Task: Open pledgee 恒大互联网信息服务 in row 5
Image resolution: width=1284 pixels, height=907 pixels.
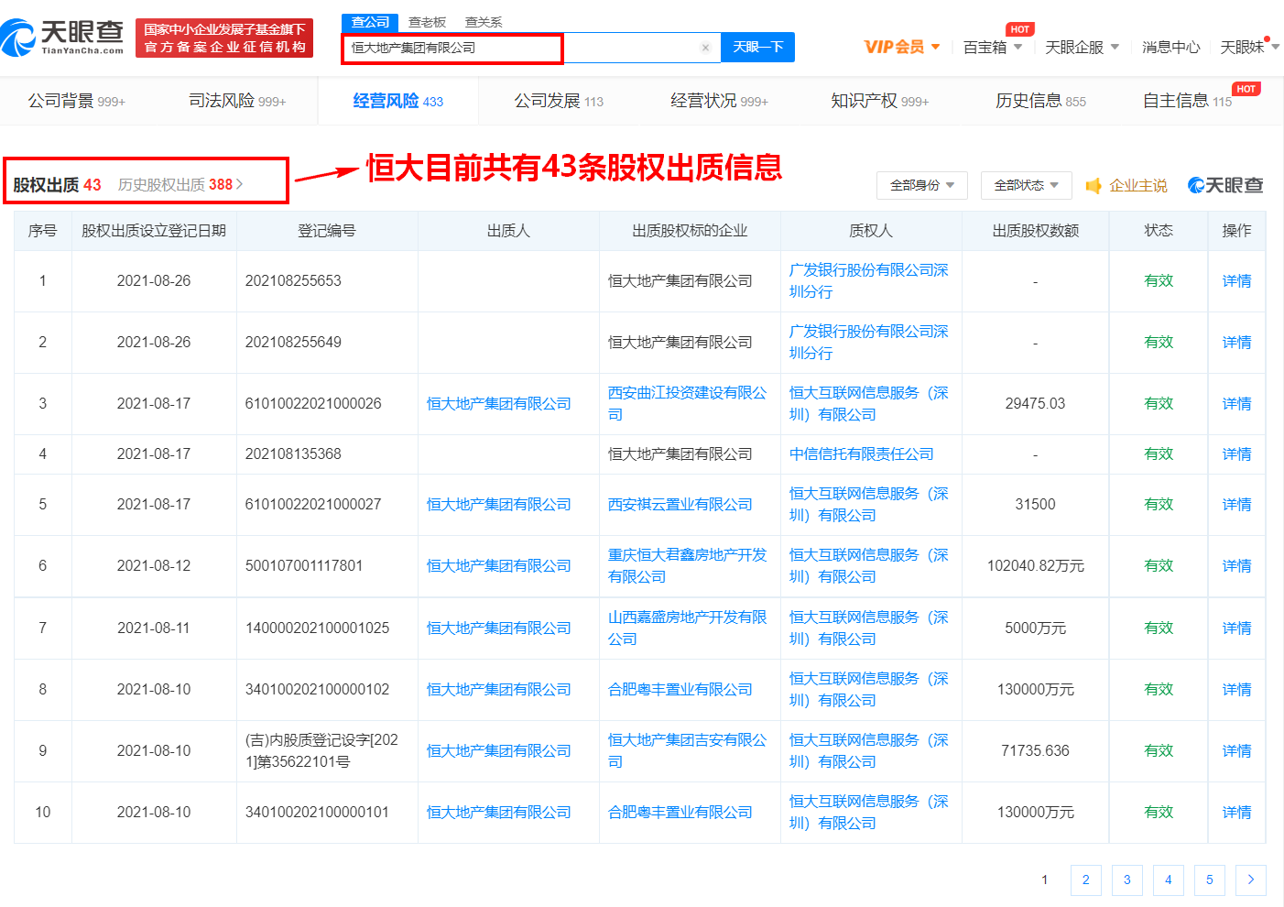Action: (868, 505)
